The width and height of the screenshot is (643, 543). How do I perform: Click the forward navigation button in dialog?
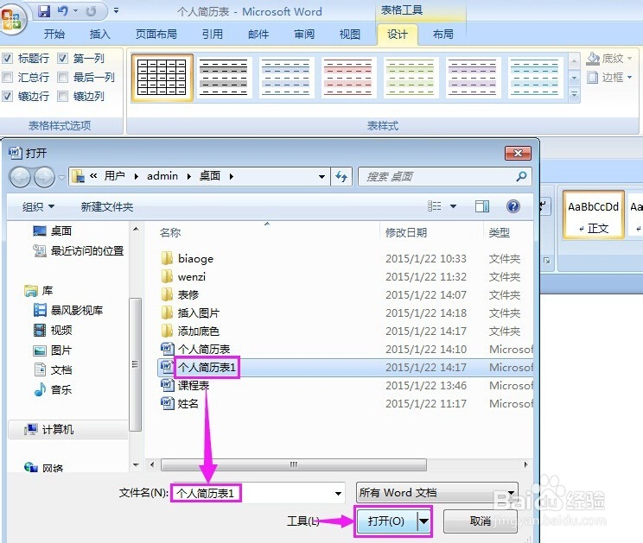44,177
